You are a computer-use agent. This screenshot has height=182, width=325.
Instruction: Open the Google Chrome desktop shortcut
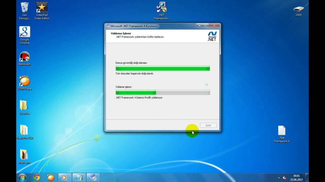coord(25,35)
